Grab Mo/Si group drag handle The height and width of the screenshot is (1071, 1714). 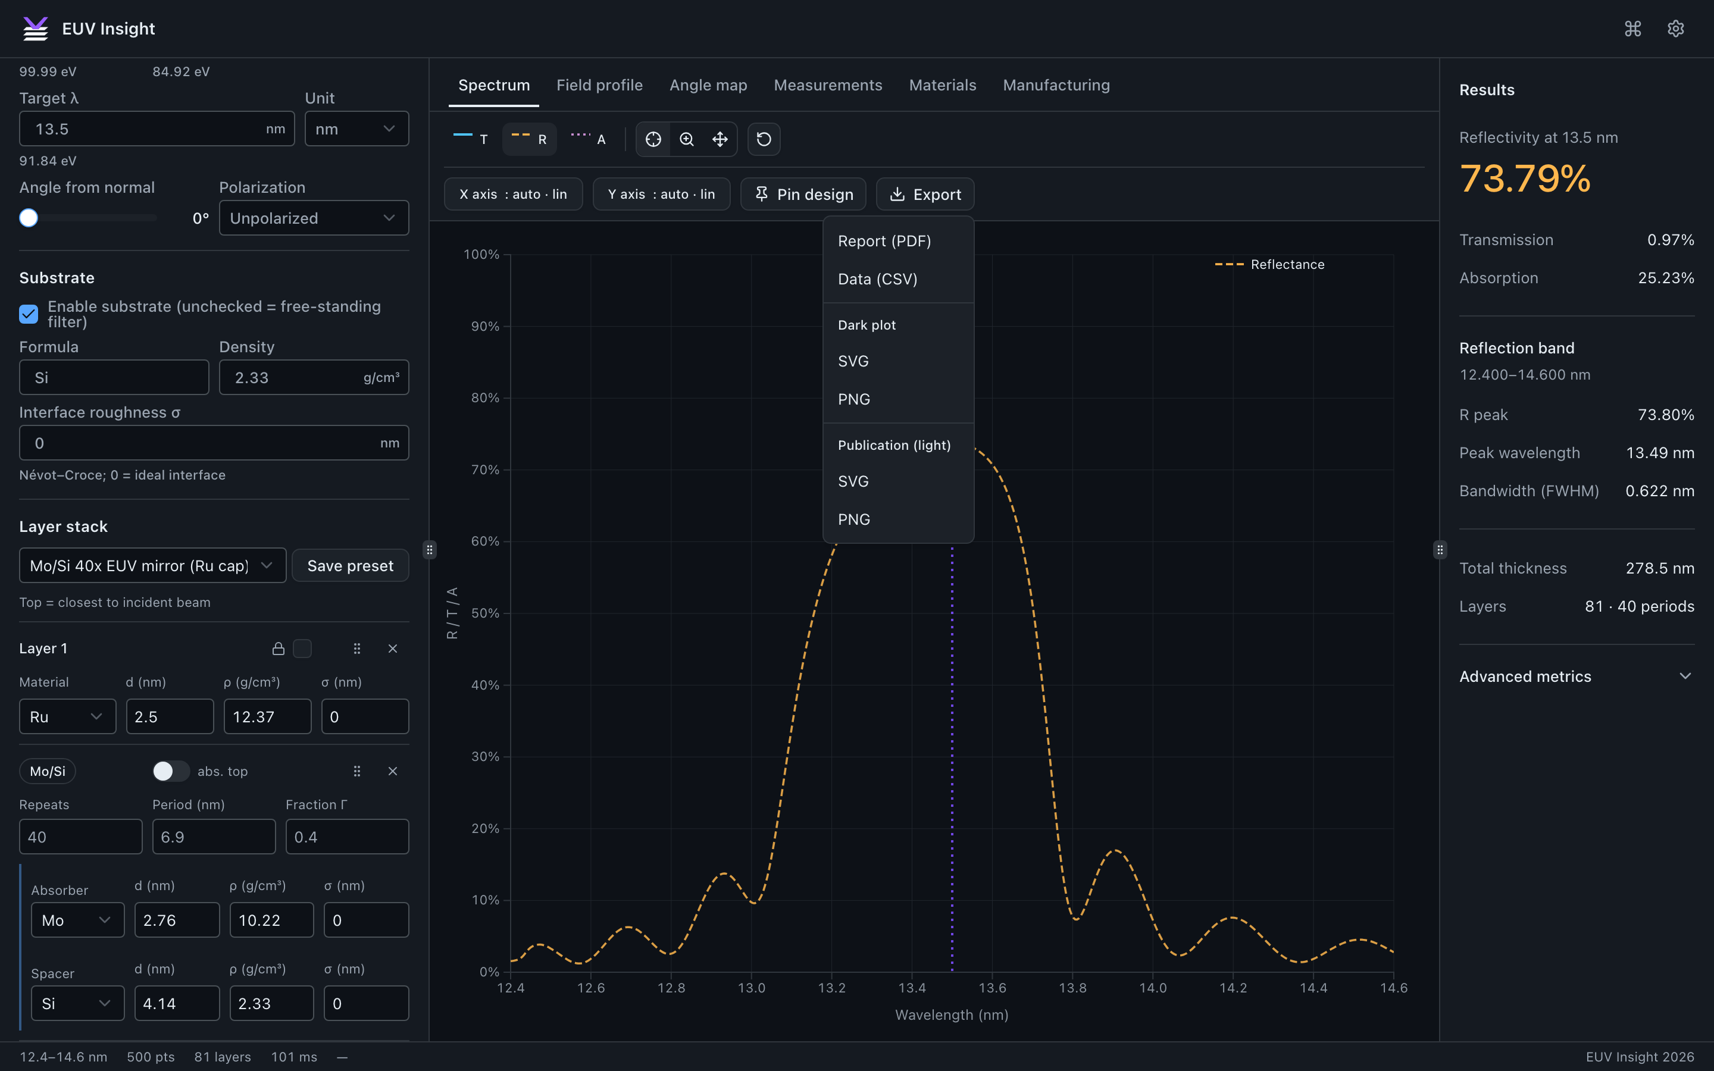(357, 771)
